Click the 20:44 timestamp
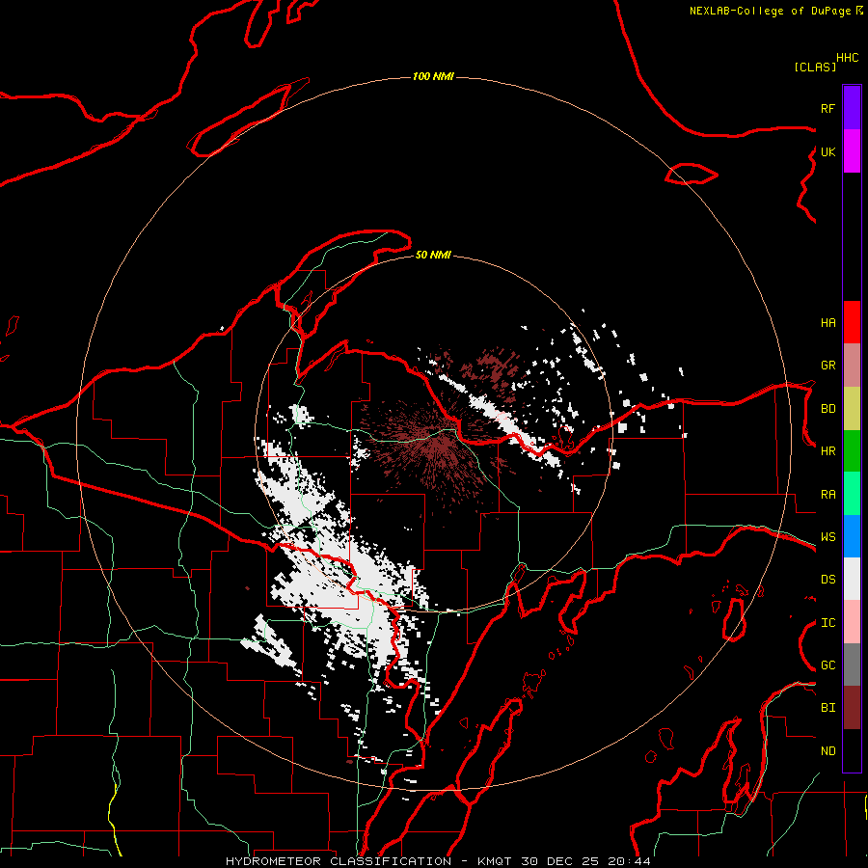The height and width of the screenshot is (868, 868). click(x=630, y=861)
